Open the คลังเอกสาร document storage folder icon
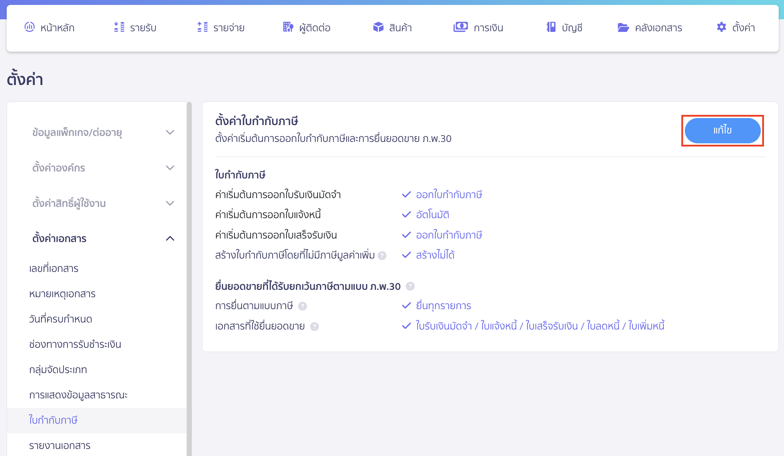The width and height of the screenshot is (784, 456). pos(623,27)
